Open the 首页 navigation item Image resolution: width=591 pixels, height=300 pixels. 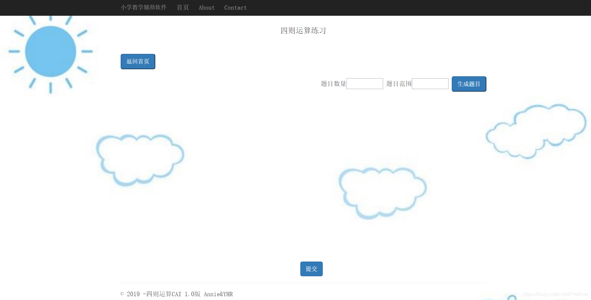tap(183, 8)
